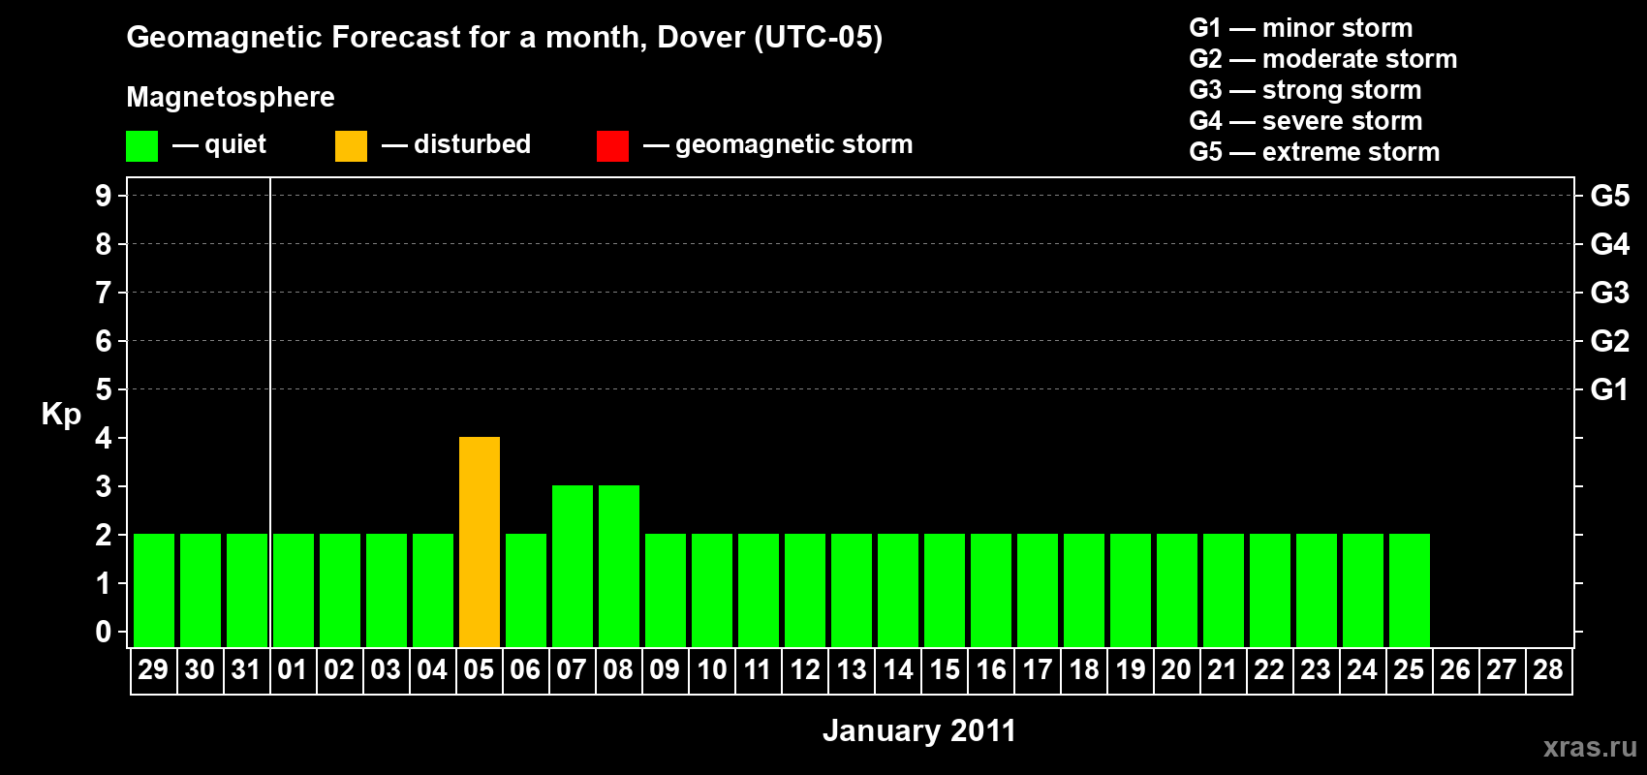Select the green bar for day 07
Image resolution: width=1647 pixels, height=775 pixels.
573,566
